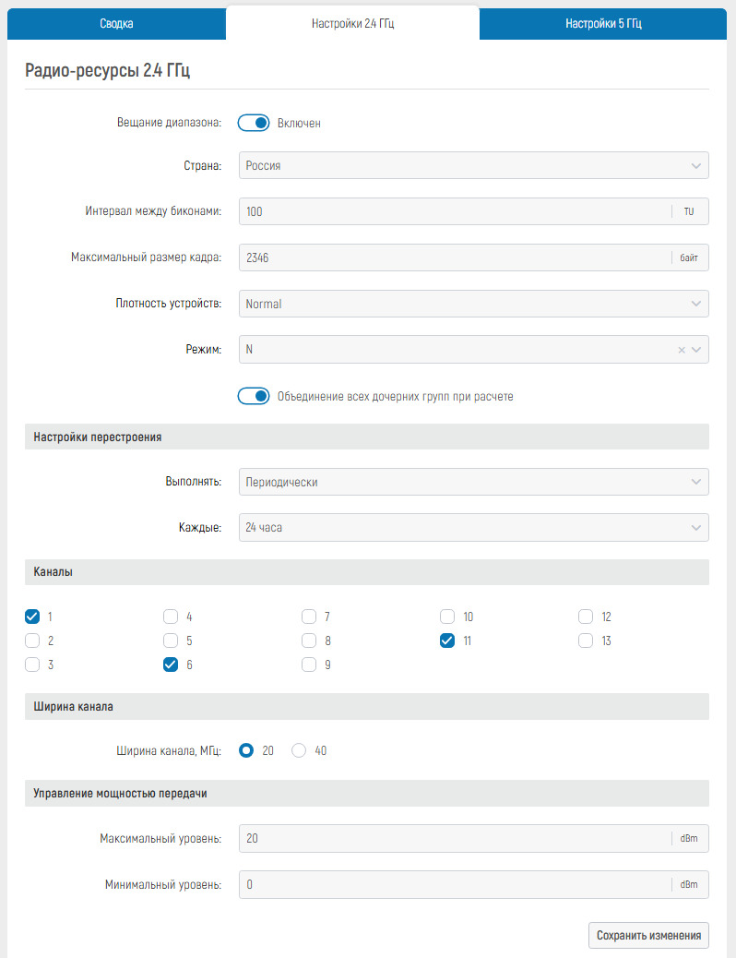Uncheck channel 1 checkbox

click(x=32, y=617)
